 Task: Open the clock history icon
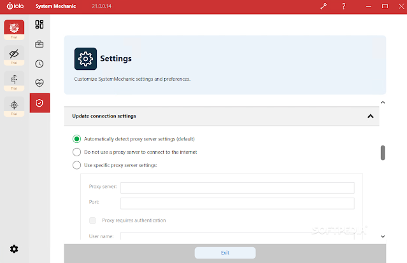[x=39, y=64]
